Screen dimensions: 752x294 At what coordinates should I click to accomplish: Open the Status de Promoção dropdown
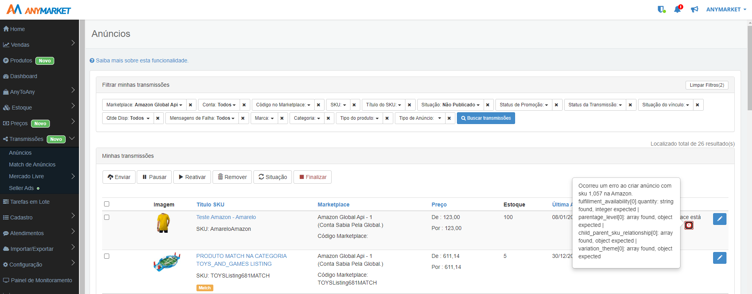[524, 105]
